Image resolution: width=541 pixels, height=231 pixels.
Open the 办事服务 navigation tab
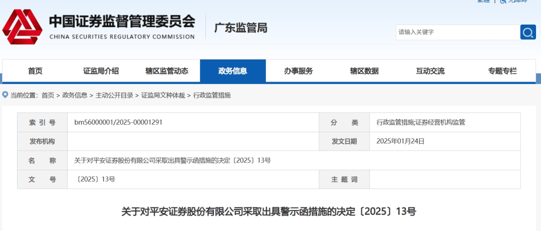pyautogui.click(x=299, y=71)
